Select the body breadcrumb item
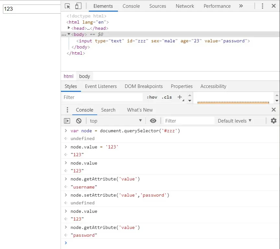The height and width of the screenshot is (249, 280). pyautogui.click(x=85, y=76)
